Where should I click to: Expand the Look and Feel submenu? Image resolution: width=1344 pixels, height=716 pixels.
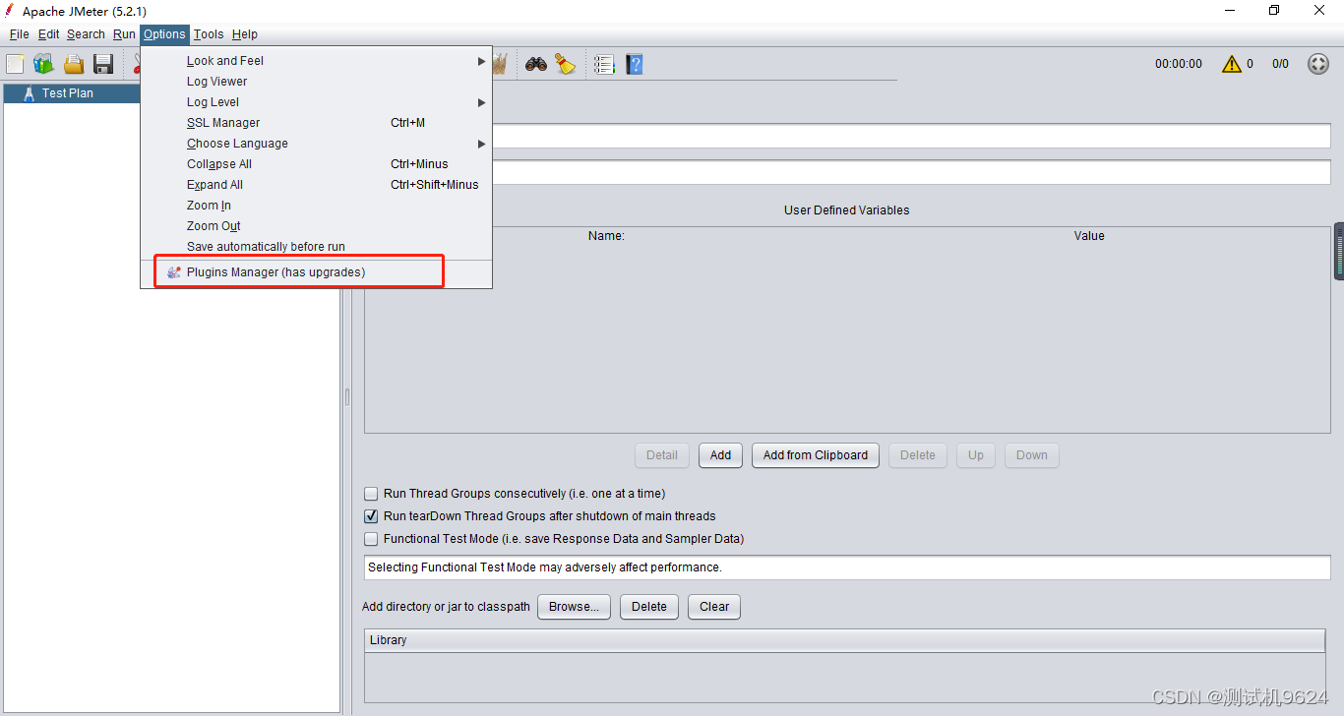[x=316, y=61]
